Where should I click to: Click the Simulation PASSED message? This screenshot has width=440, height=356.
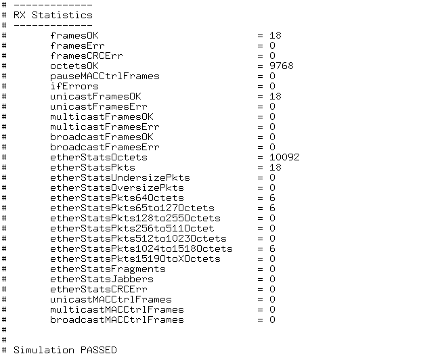coord(65,350)
